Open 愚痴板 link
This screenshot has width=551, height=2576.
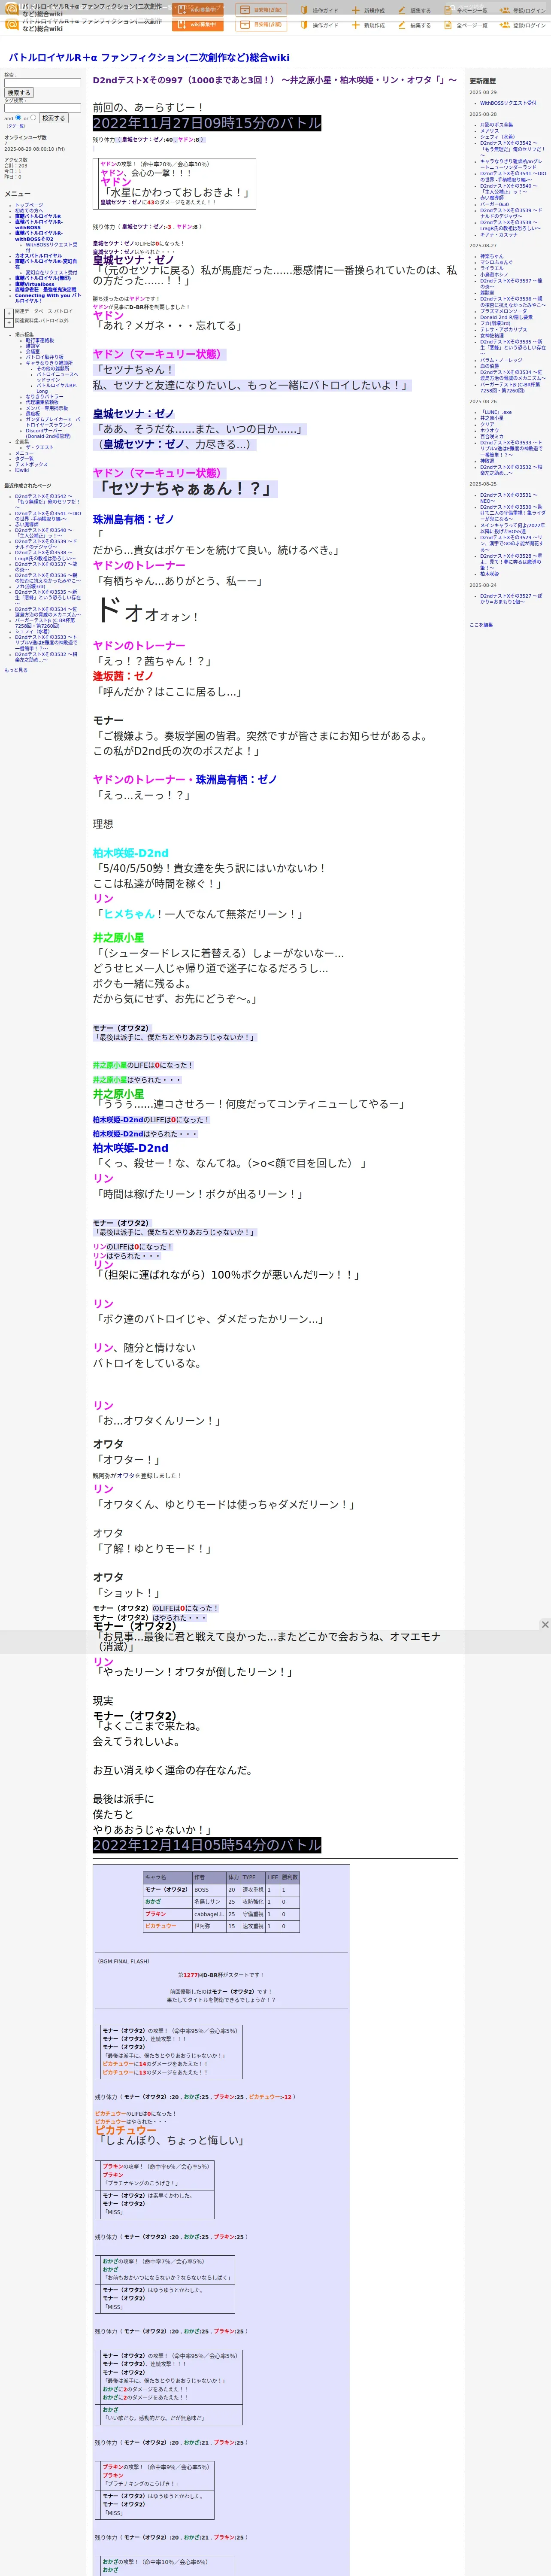33,414
